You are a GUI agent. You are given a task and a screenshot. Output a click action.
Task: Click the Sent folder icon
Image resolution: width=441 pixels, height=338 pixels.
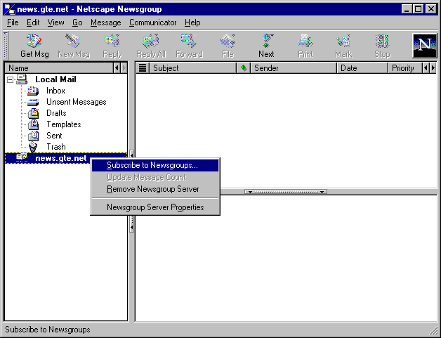point(33,136)
